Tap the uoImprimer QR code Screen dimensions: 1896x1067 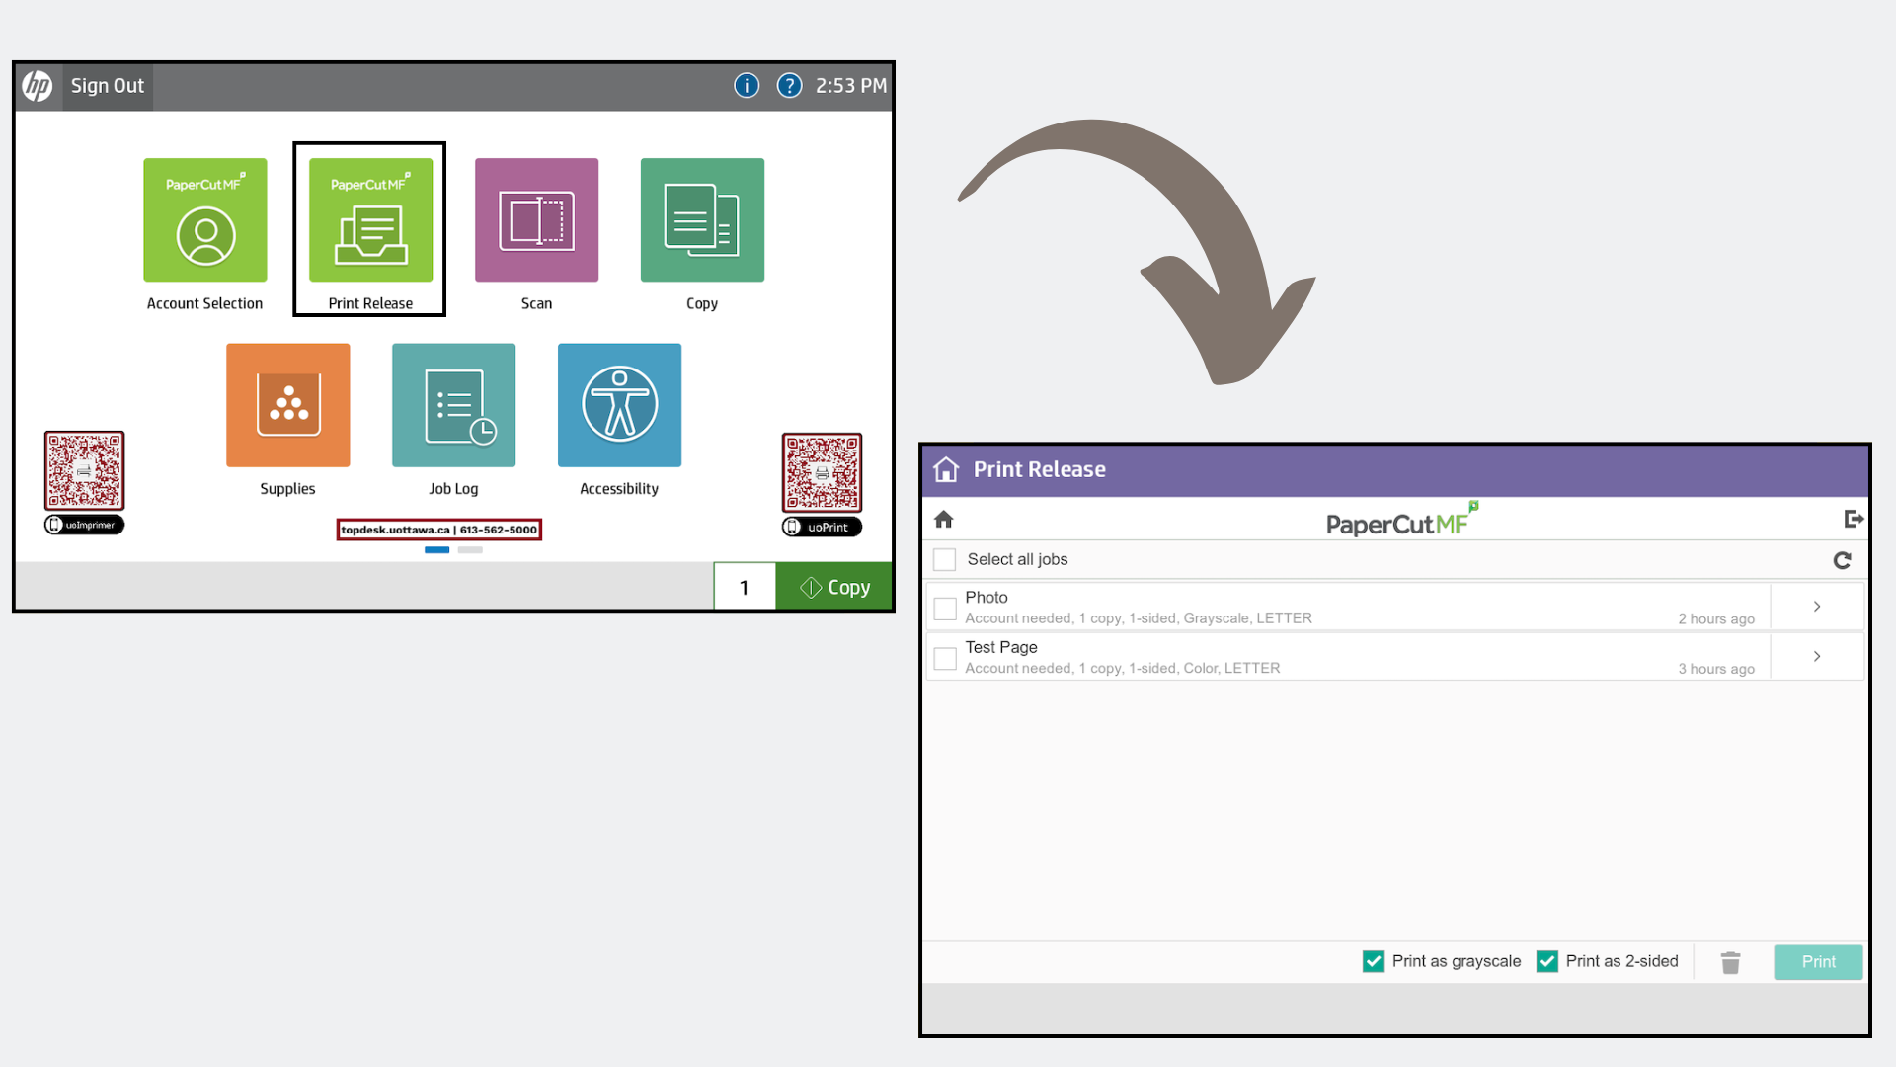pyautogui.click(x=84, y=470)
